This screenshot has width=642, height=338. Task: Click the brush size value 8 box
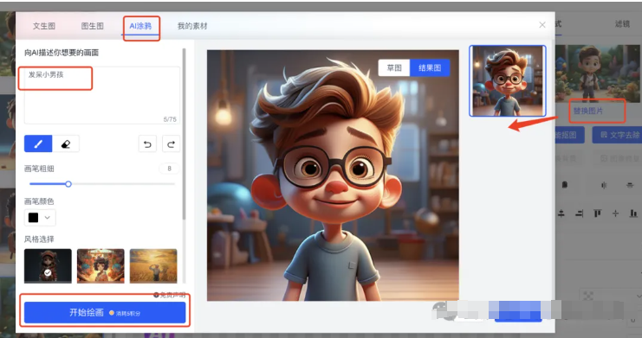[169, 169]
